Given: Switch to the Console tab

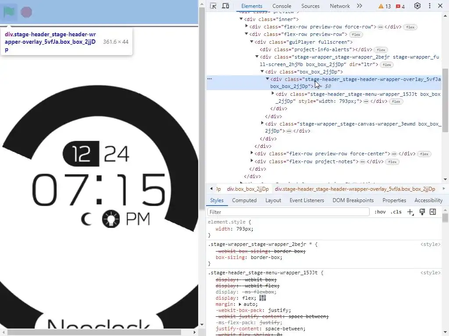Looking at the screenshot, I should 282,6.
